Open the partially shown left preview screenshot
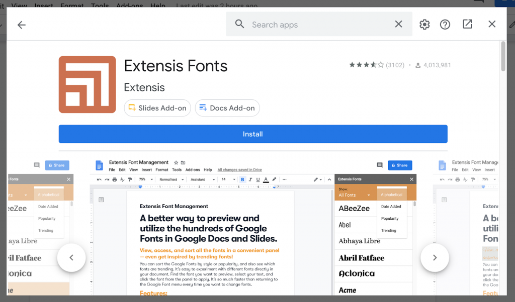 click(x=40, y=227)
